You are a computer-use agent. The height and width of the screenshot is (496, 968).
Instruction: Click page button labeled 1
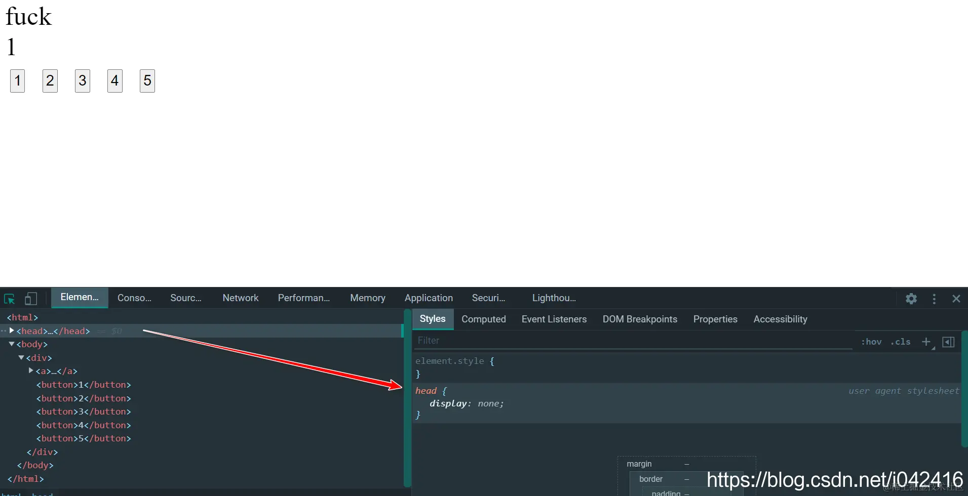coord(18,81)
